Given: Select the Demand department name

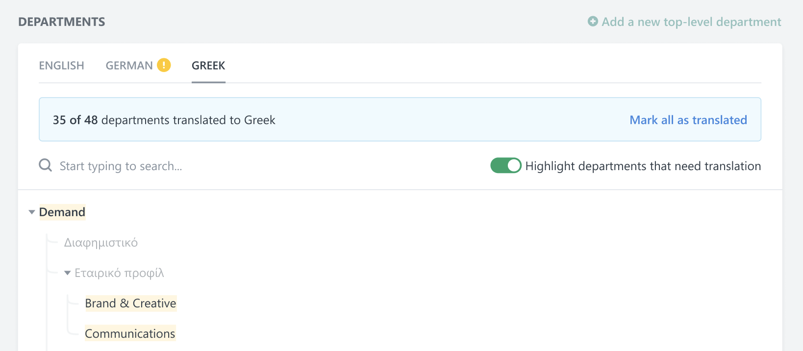Looking at the screenshot, I should [62, 212].
